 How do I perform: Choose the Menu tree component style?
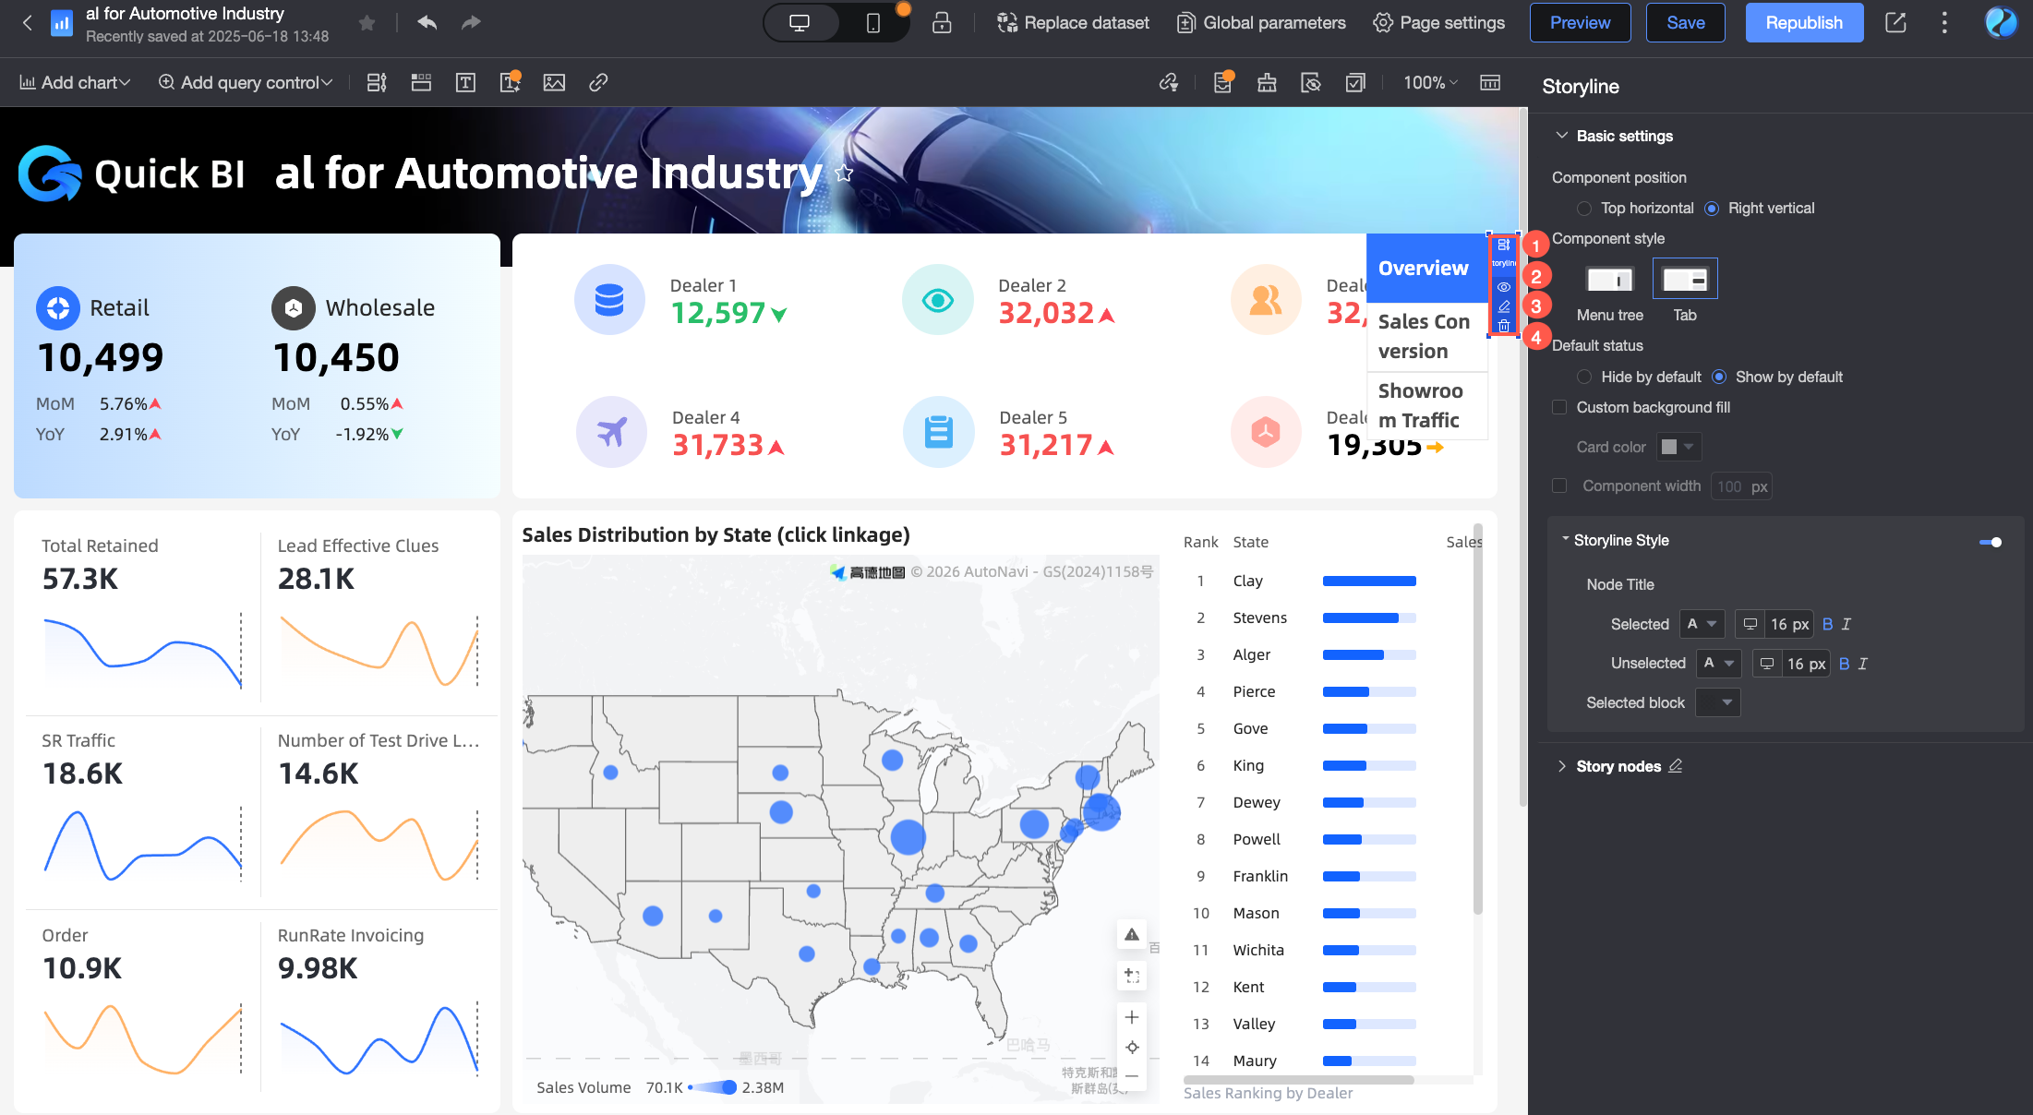[x=1609, y=280]
